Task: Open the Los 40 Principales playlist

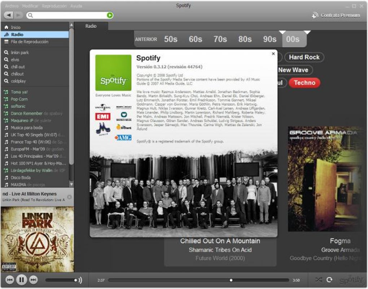Action: [35, 156]
